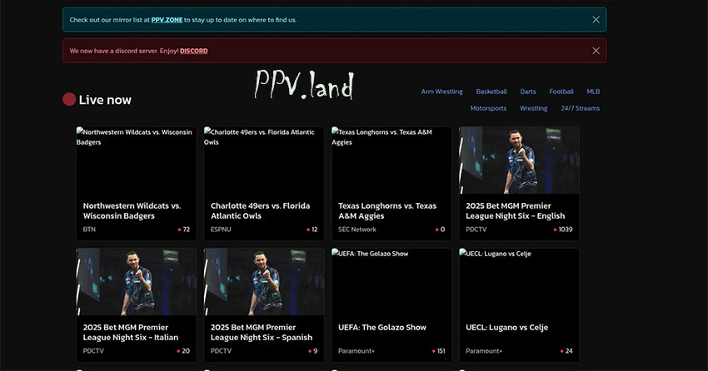The height and width of the screenshot is (371, 708).
Task: Open Premier League Night Six Italian thumbnail
Action: 137,282
